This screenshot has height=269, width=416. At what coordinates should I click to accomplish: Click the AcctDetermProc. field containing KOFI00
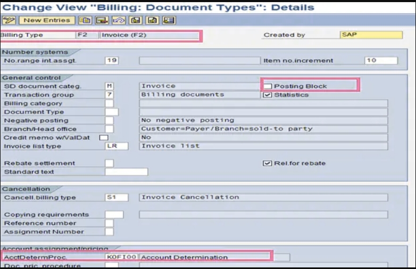tap(121, 257)
